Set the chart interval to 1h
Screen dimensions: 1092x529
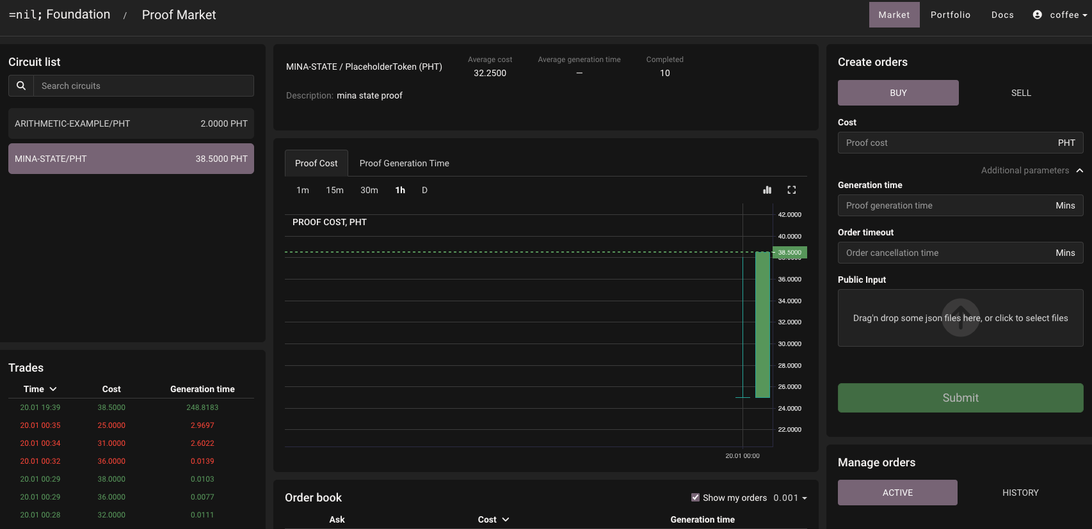[400, 190]
